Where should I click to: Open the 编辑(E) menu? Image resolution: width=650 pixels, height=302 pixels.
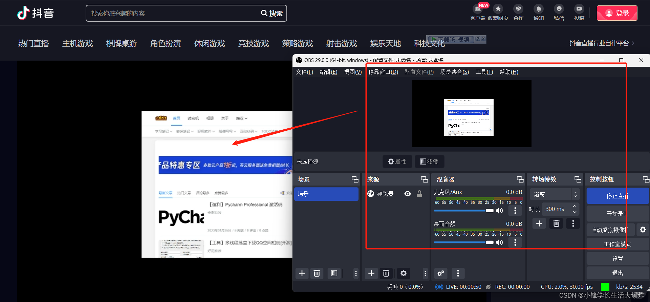coord(328,72)
